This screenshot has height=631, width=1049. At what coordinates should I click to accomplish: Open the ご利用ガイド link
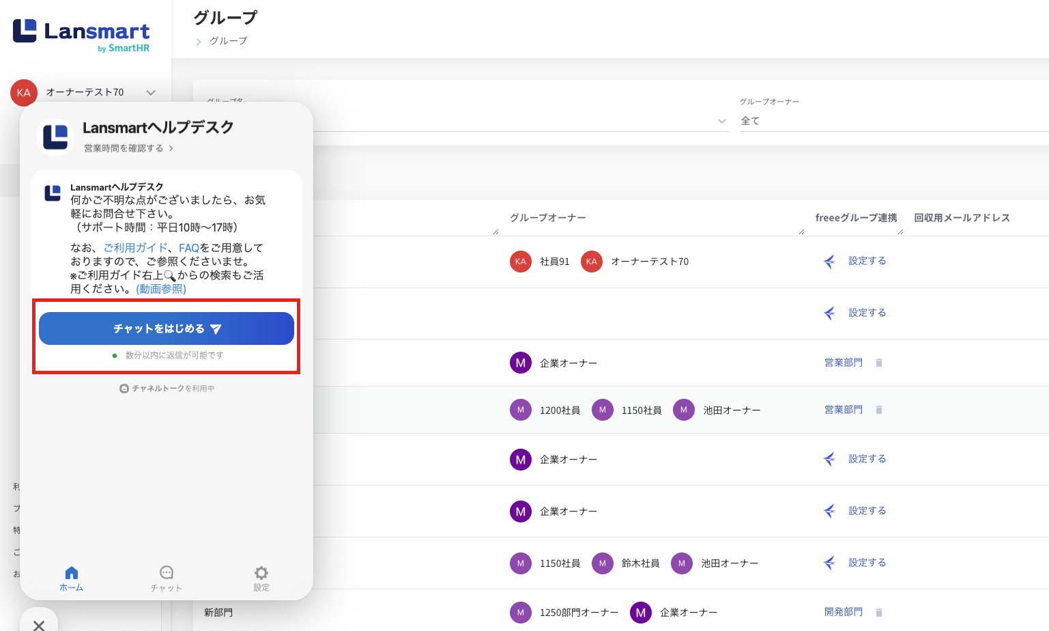(x=135, y=248)
